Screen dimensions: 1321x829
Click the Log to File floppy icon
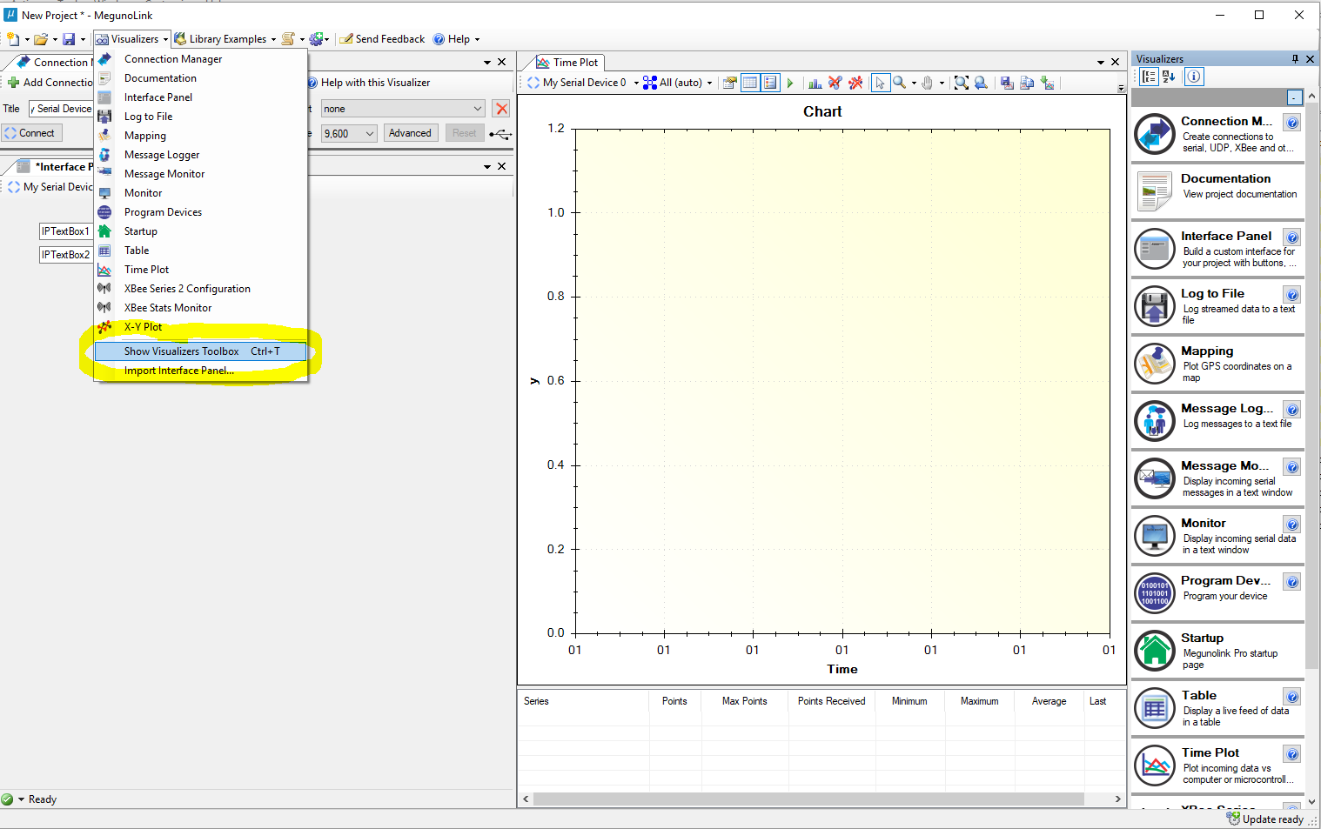click(1155, 306)
